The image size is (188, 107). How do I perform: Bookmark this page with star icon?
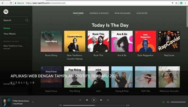click(x=176, y=3)
